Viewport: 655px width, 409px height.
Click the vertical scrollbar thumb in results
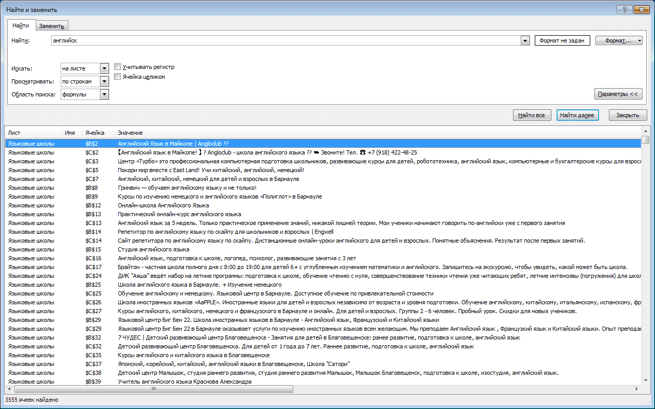click(645, 139)
